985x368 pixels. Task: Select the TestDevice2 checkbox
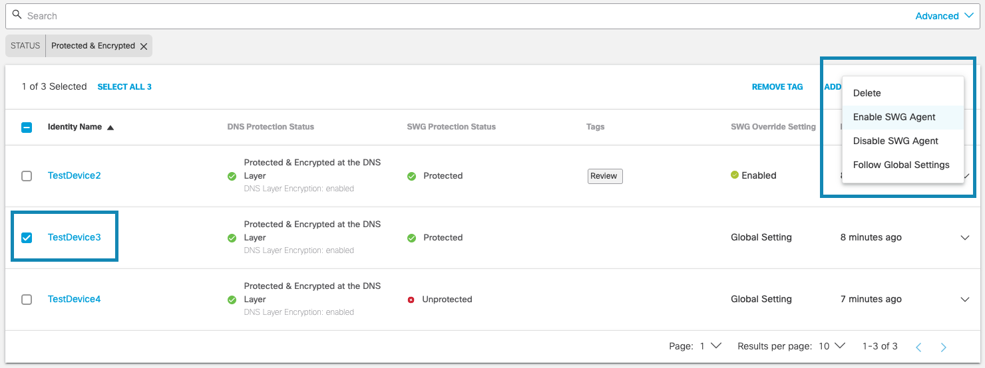27,176
